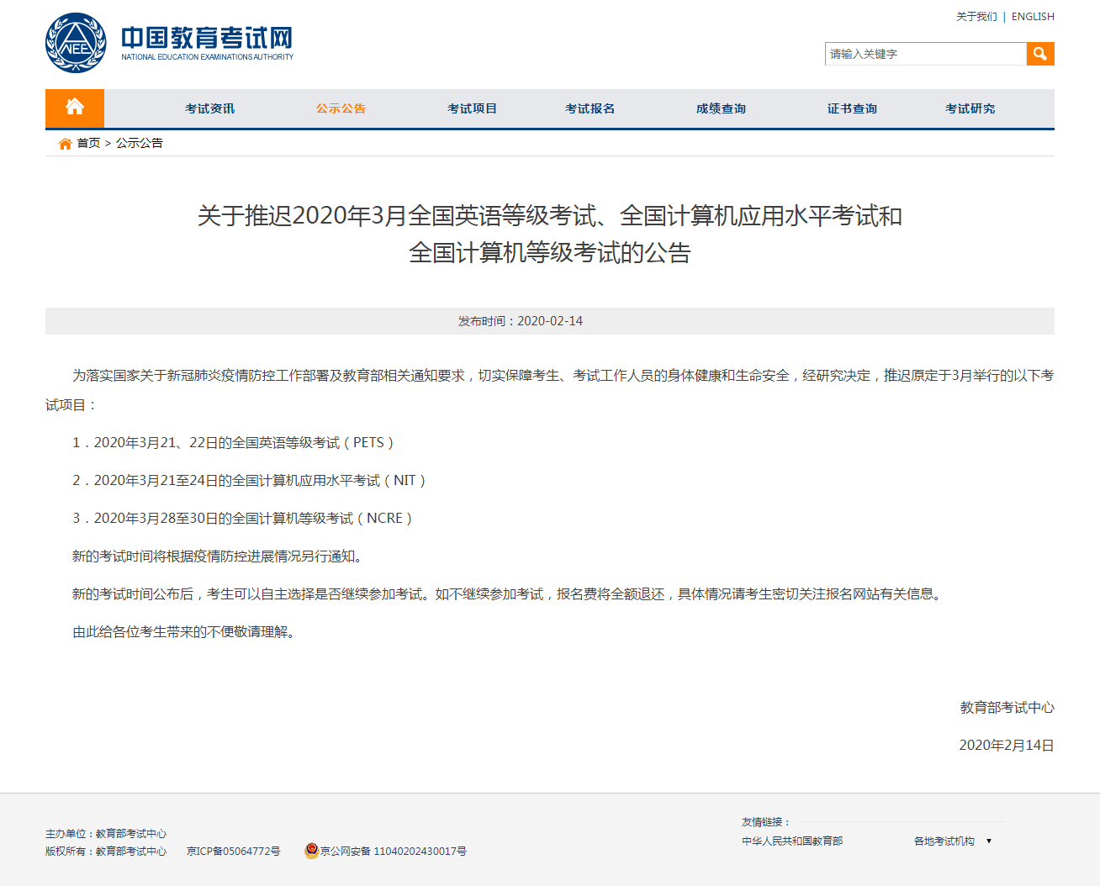Click the orange search magnifier button
This screenshot has width=1100, height=886.
click(x=1040, y=54)
